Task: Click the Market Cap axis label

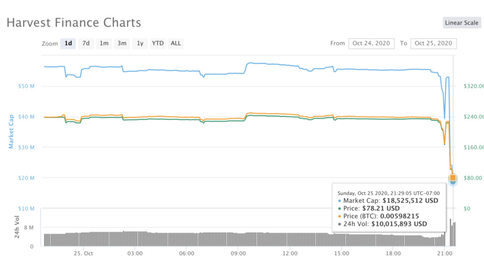Action: coord(11,131)
